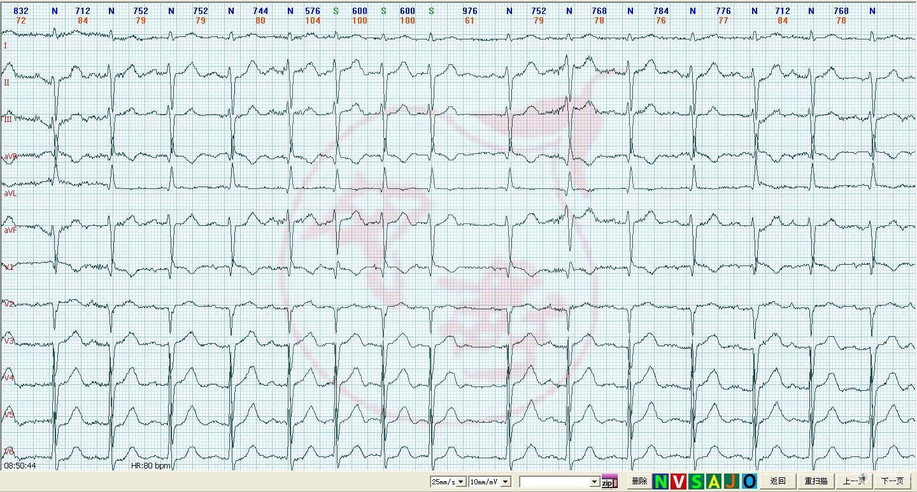Click the RR interval value 576
The image size is (917, 492).
click(313, 11)
